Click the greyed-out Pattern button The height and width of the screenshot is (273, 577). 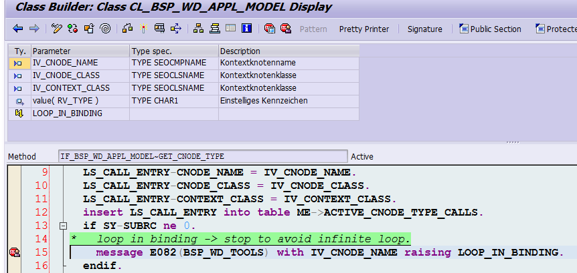pyautogui.click(x=313, y=29)
